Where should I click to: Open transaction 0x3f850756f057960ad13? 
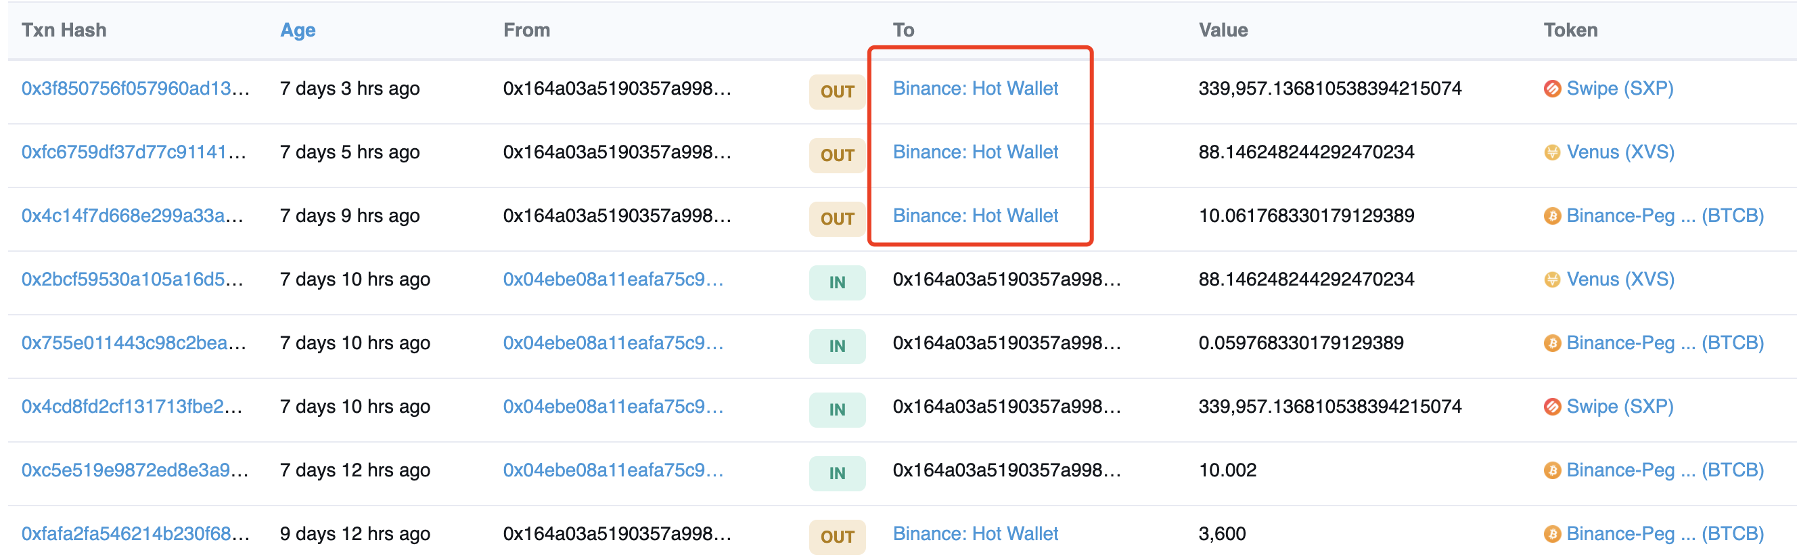pyautogui.click(x=135, y=89)
